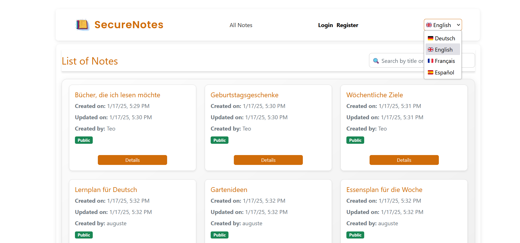Viewport: 520px width, 243px height.
Task: Pick Español language option
Action: (443, 72)
